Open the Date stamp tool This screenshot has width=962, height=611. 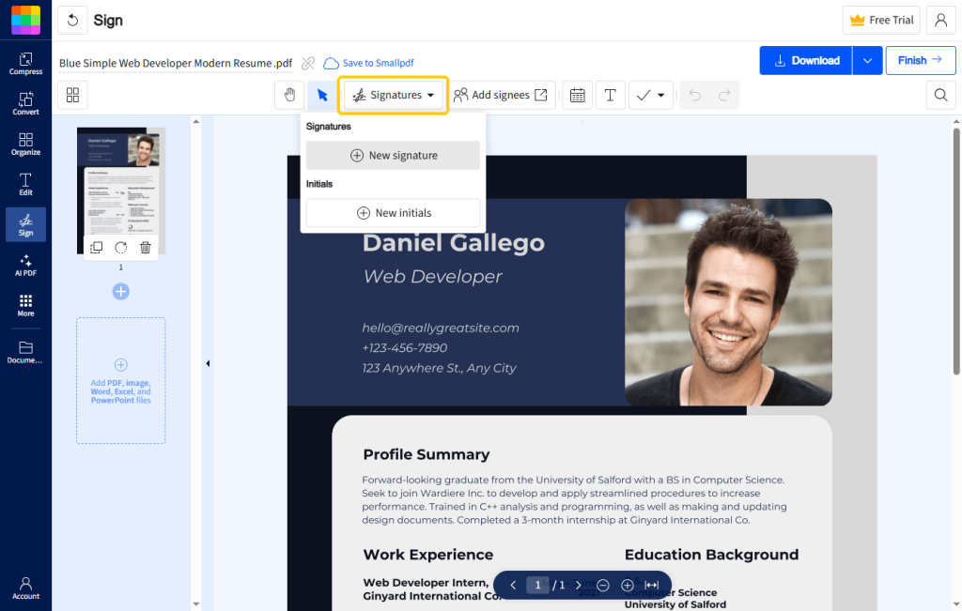tap(577, 95)
